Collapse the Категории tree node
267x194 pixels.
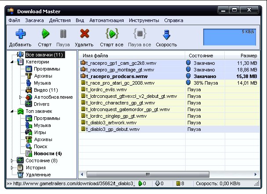12,62
